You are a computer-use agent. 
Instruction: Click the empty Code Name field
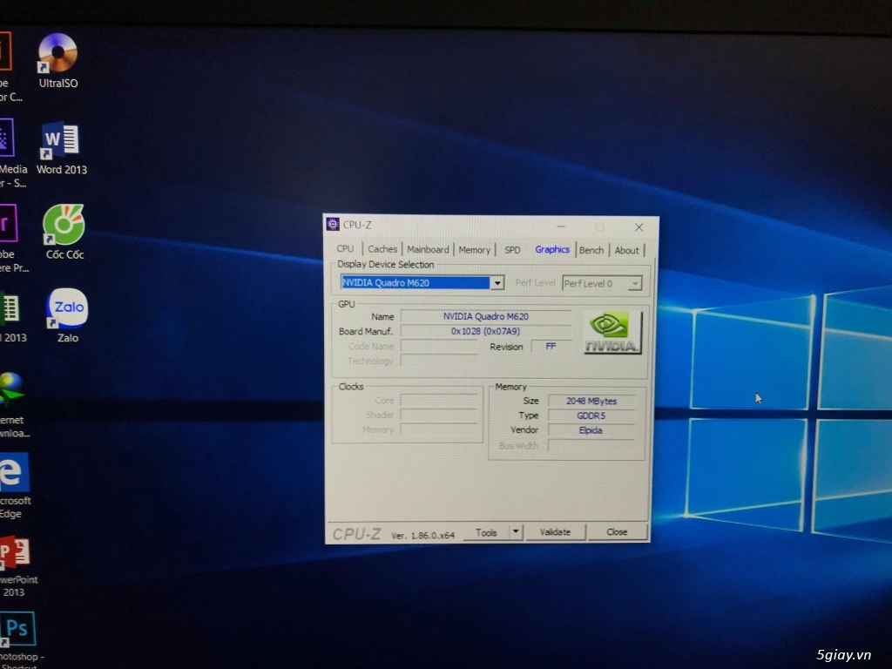coord(439,346)
